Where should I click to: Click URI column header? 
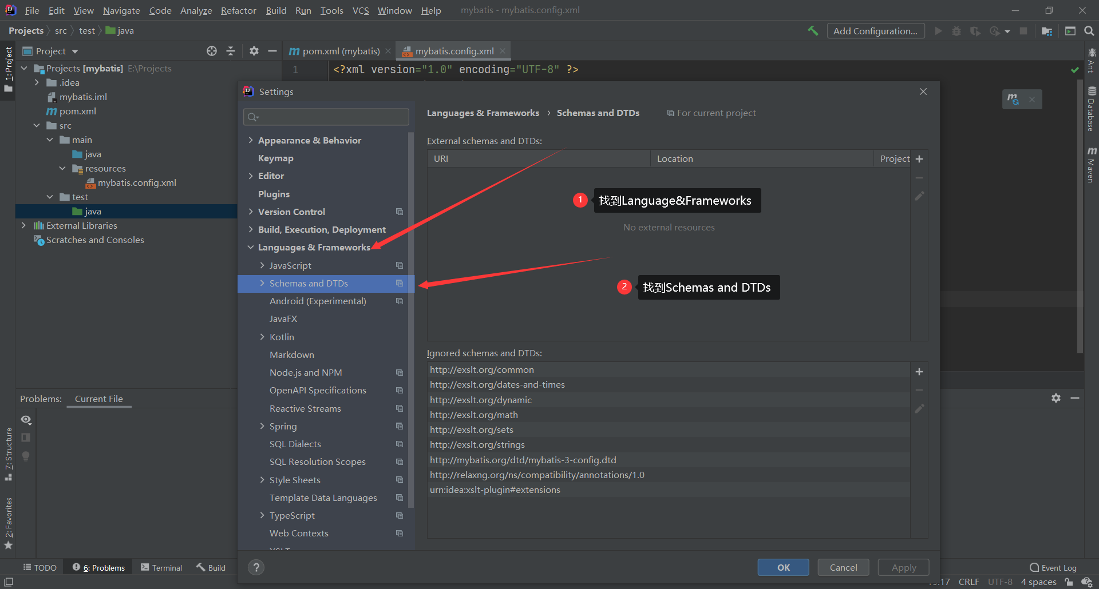tap(539, 158)
